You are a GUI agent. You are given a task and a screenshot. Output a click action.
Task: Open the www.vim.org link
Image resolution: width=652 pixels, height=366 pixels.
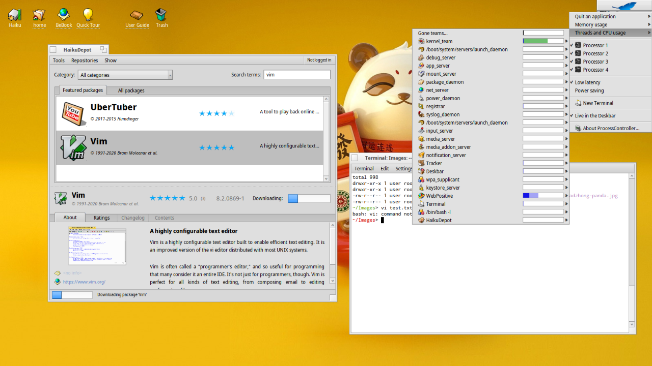(x=84, y=282)
